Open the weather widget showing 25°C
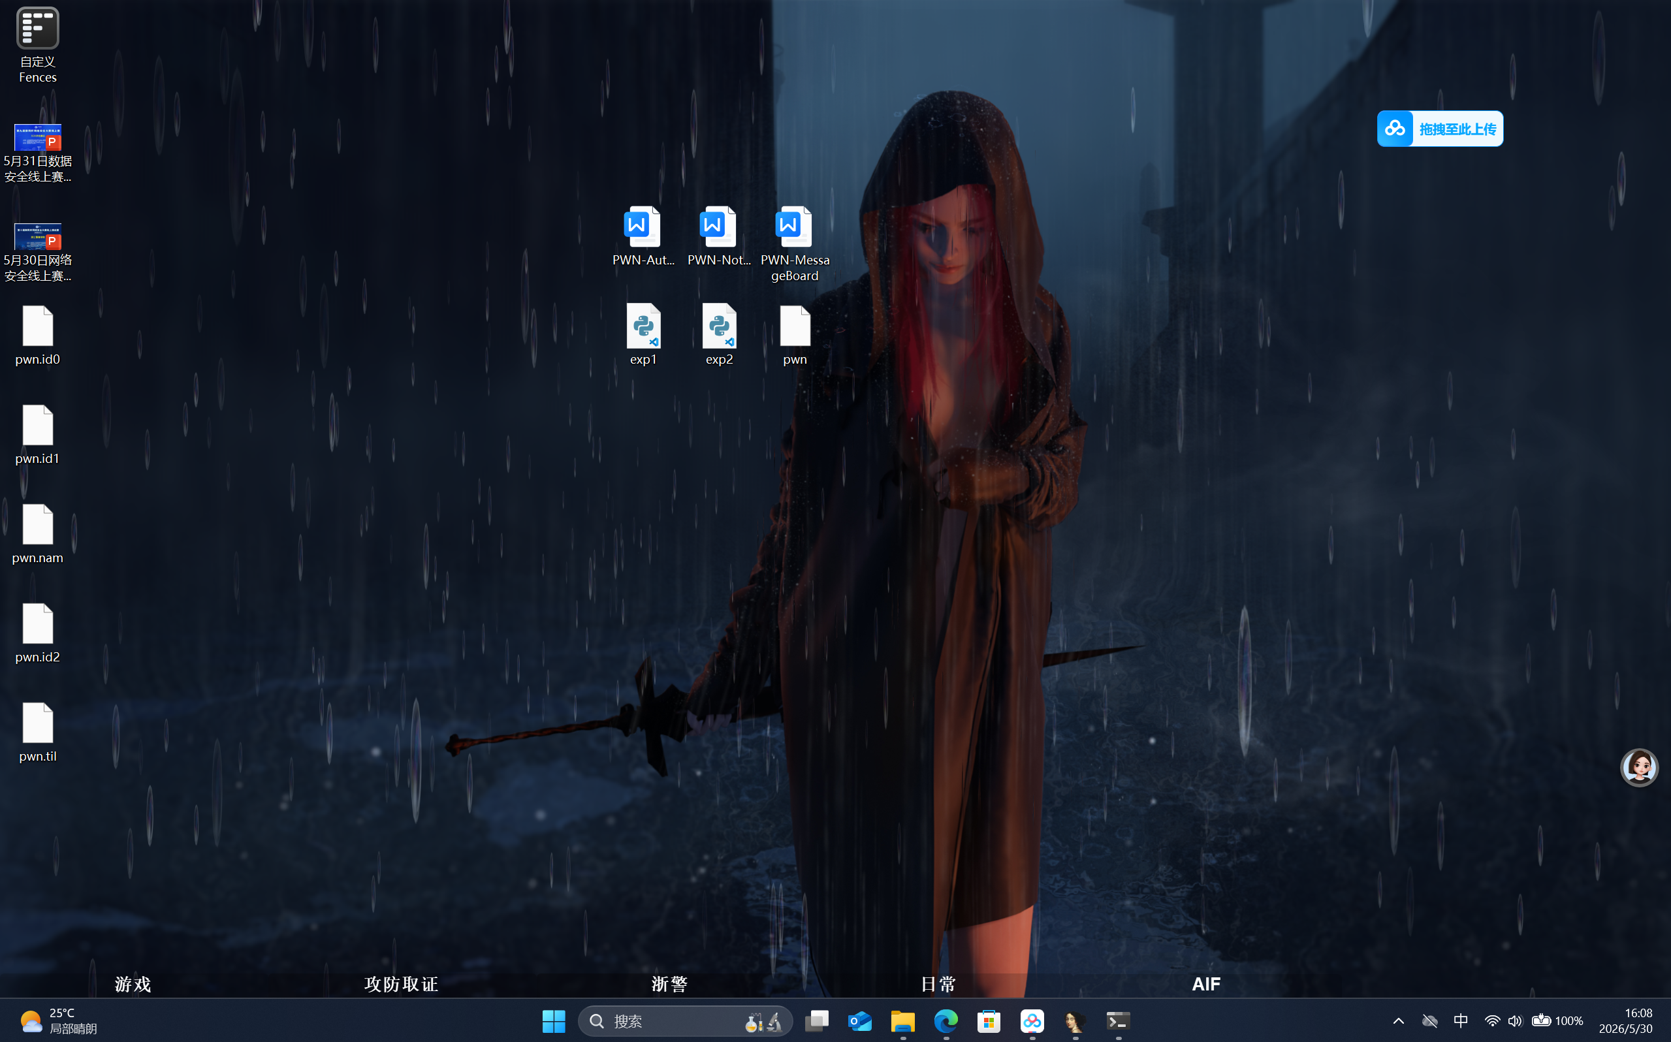1671x1042 pixels. (58, 1020)
